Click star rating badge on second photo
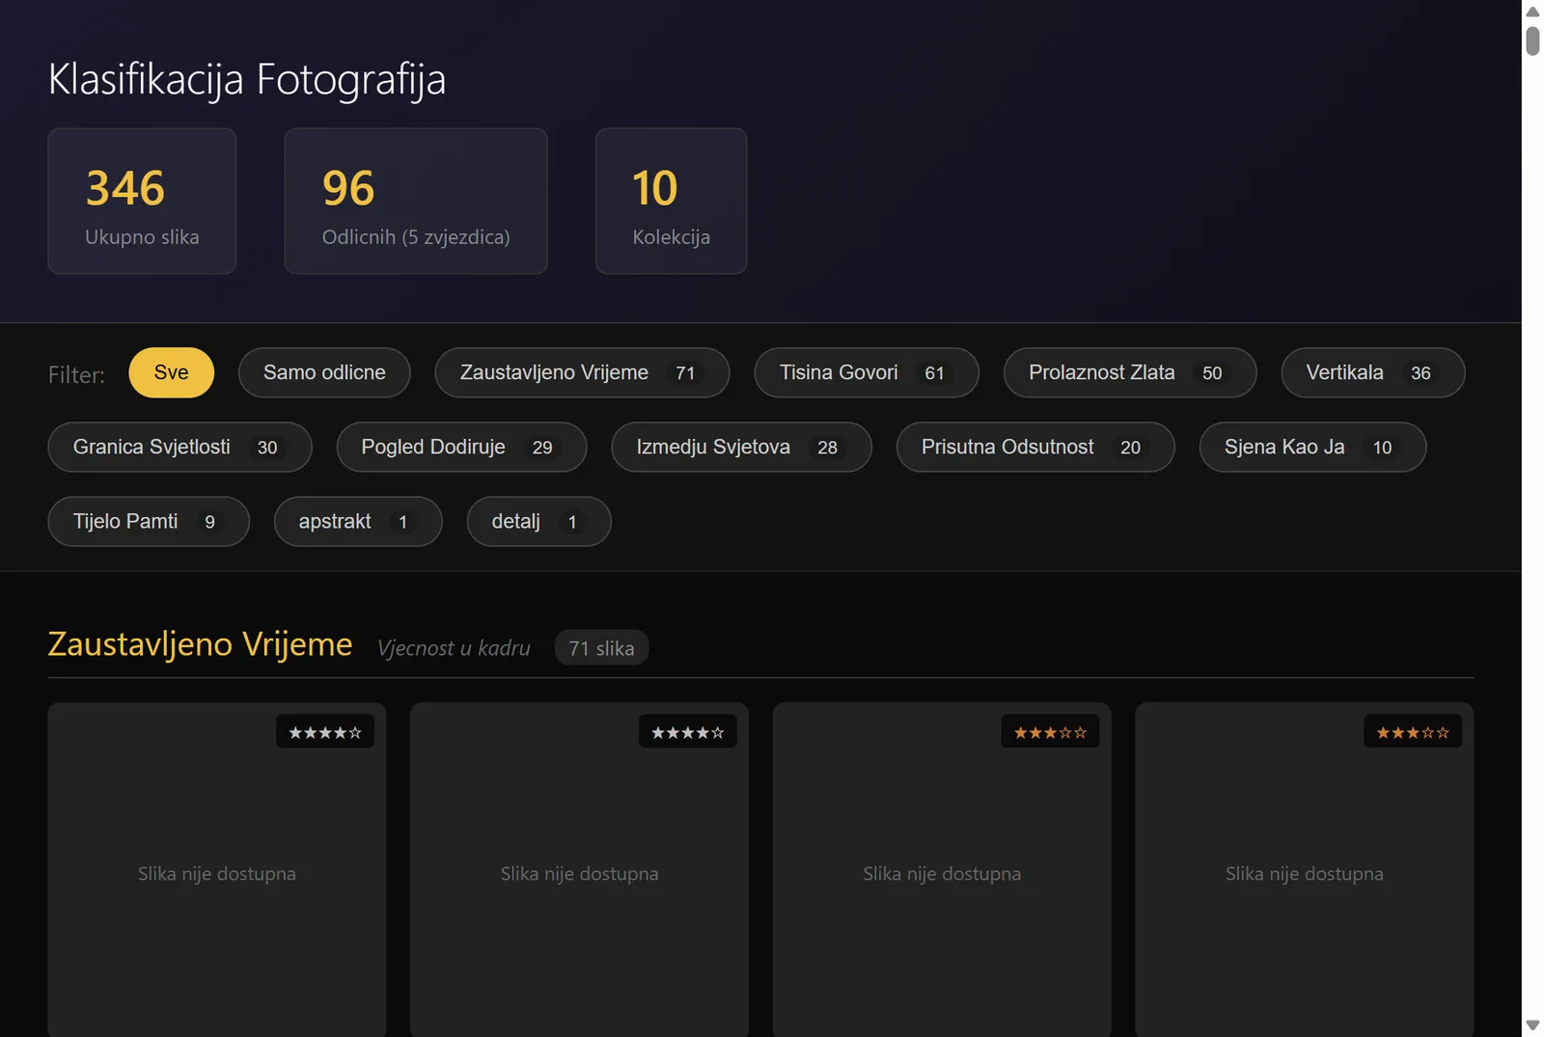This screenshot has height=1037, width=1544. pyautogui.click(x=687, y=732)
